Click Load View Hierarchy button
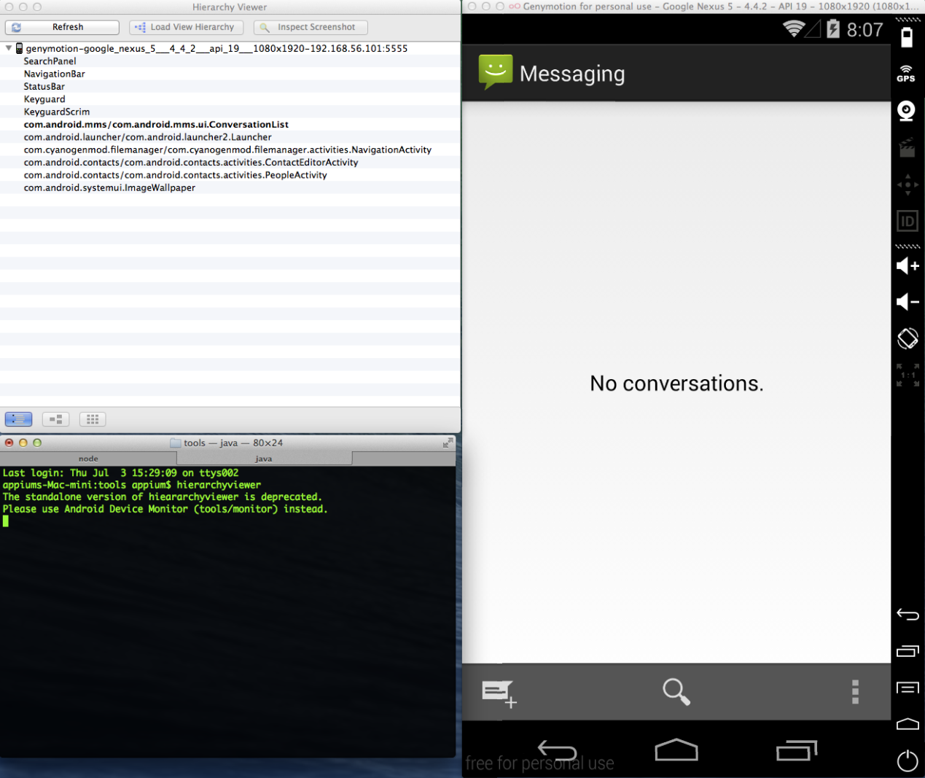925x778 pixels. 187,27
